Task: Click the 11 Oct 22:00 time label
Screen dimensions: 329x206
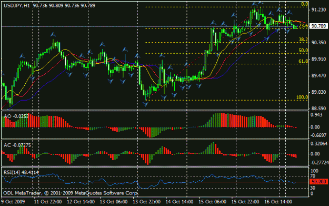Action: click(48, 202)
